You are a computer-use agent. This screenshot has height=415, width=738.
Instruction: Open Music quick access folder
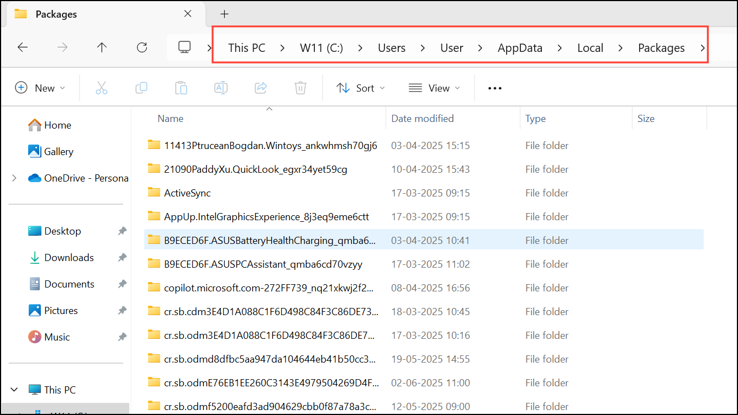tap(49, 337)
